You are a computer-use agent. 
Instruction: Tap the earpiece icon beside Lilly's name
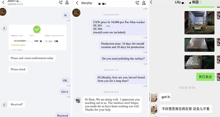point(201,2)
